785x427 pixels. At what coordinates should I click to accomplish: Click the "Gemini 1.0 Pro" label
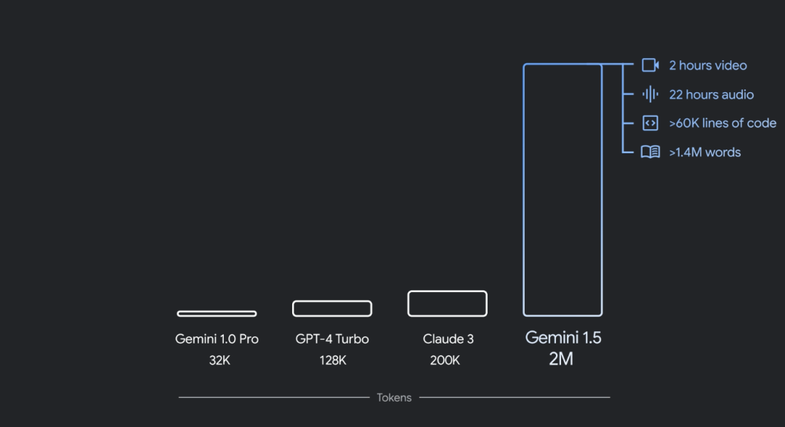coord(217,339)
